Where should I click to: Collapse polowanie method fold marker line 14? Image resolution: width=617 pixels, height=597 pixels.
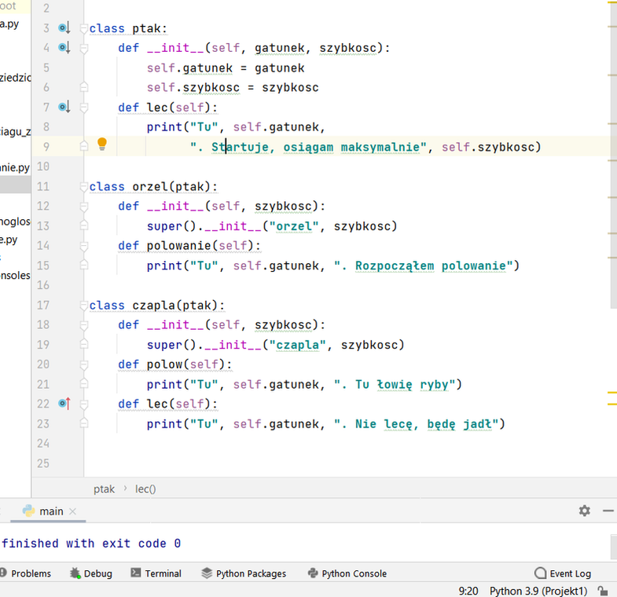pos(83,246)
